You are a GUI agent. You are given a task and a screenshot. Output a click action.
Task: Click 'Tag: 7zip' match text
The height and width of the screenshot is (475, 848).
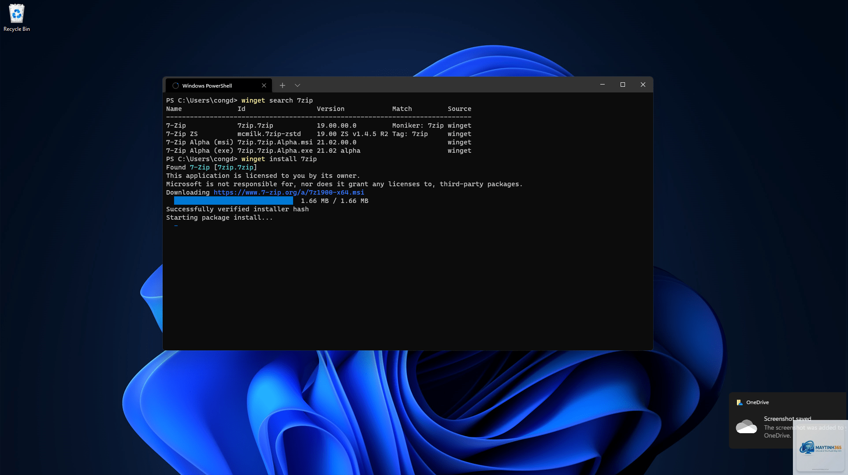[x=410, y=134]
